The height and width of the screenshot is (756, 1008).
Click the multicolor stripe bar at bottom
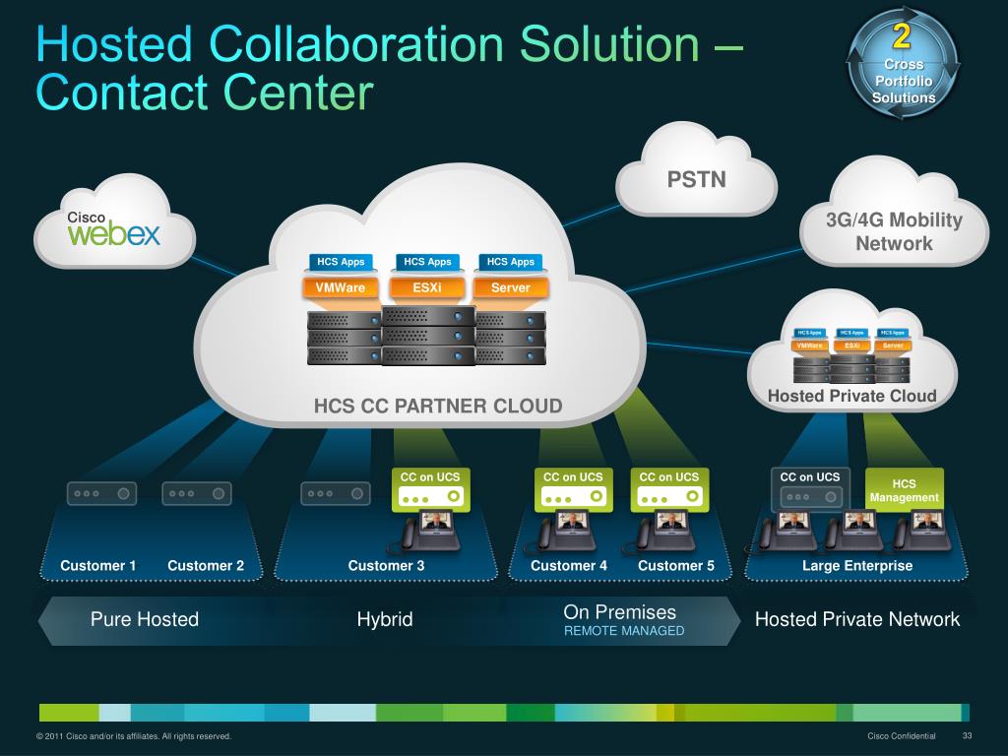tap(504, 713)
